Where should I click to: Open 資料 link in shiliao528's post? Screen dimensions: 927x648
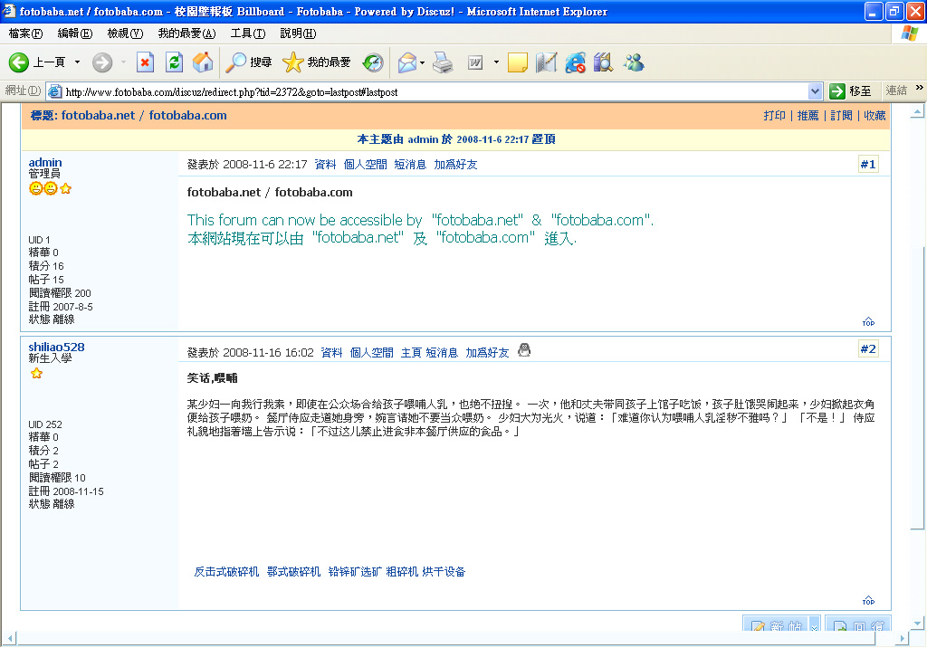[331, 352]
